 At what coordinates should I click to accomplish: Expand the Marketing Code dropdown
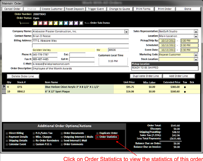pos(195,55)
